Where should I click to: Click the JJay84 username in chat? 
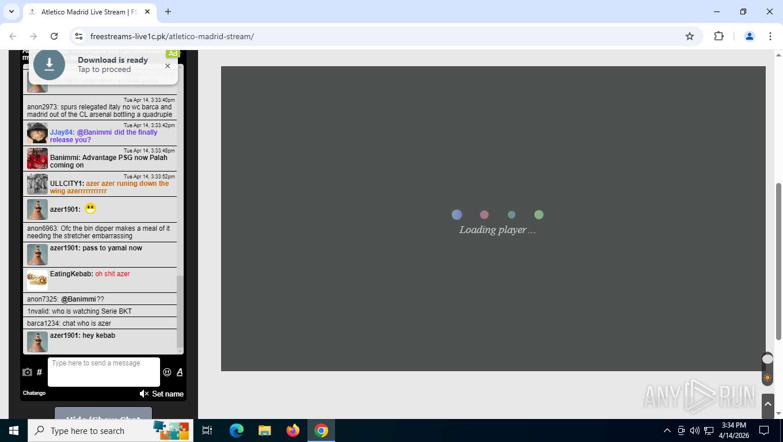pyautogui.click(x=62, y=132)
